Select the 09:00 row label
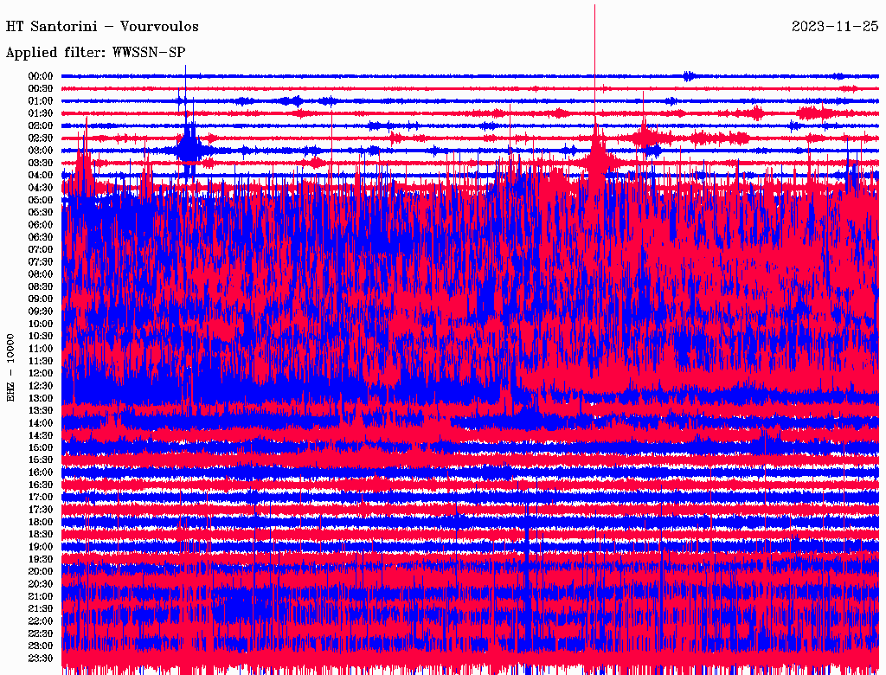The image size is (886, 675). pyautogui.click(x=41, y=299)
